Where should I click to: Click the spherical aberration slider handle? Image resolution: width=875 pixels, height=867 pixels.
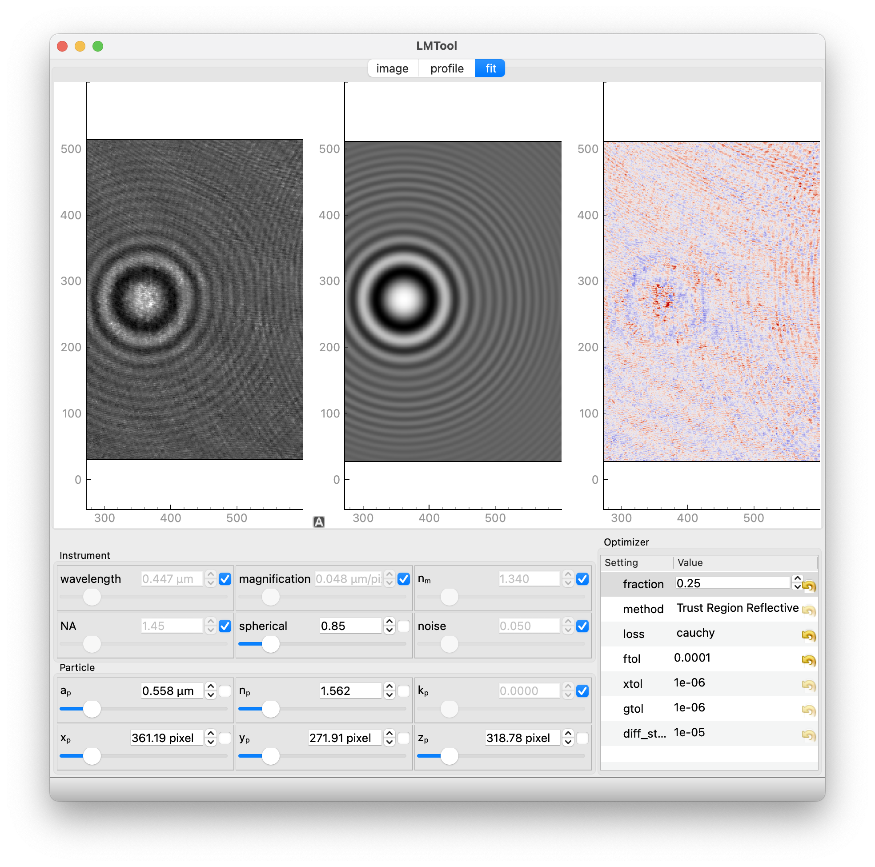[271, 644]
